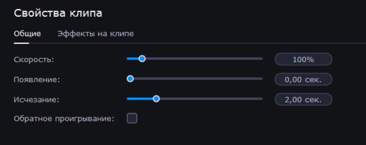Click the gray unfilled Исчезание slider track

(x=210, y=99)
